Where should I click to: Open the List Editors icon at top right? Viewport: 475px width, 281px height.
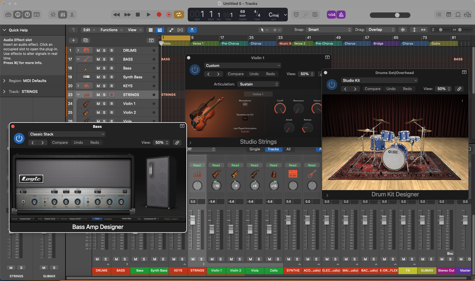click(439, 15)
